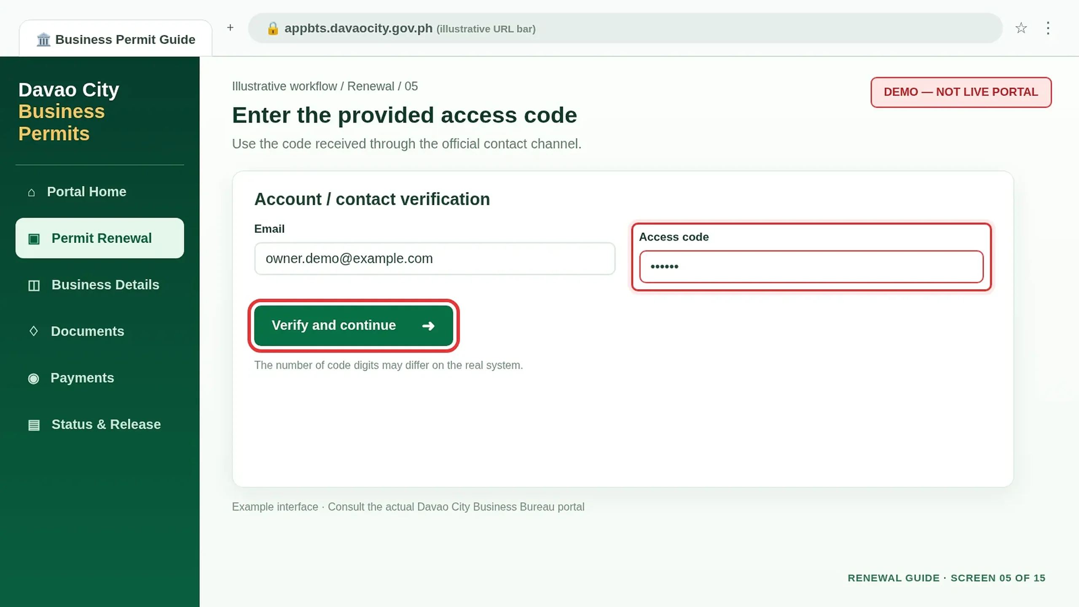Click the Verify and continue button
1079x607 pixels.
354,325
